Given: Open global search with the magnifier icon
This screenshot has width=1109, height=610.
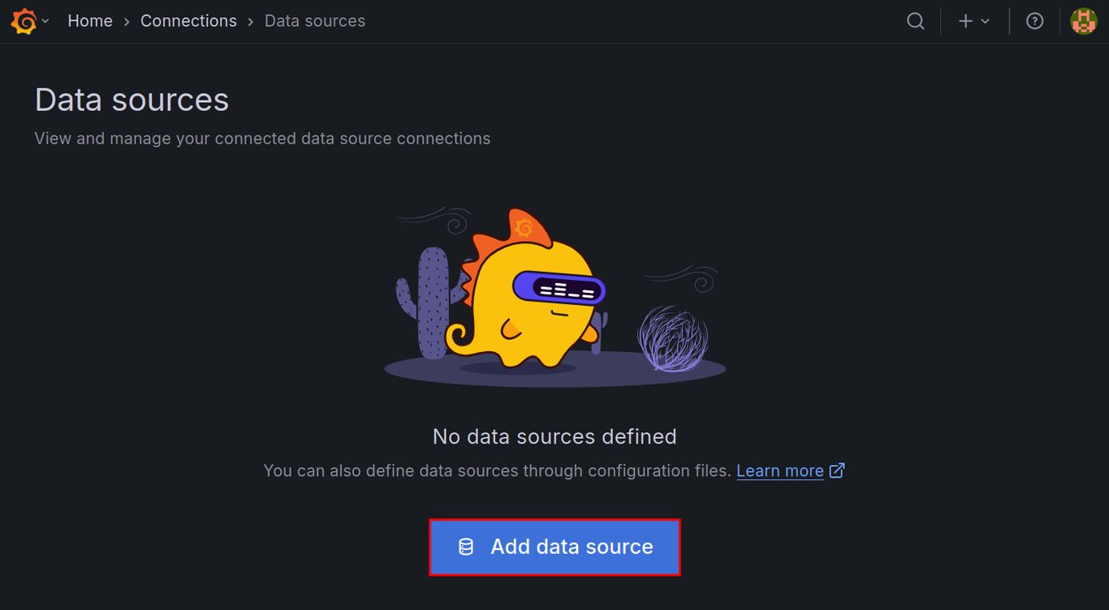Looking at the screenshot, I should (915, 21).
